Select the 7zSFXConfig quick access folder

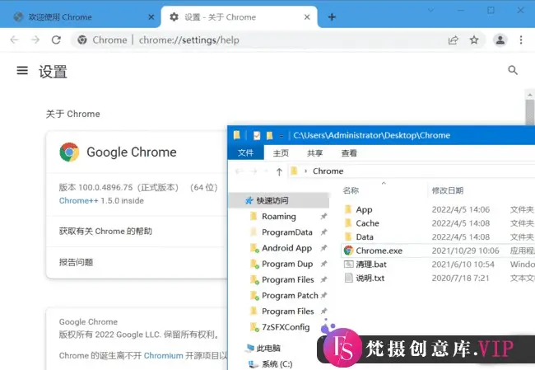pos(286,327)
